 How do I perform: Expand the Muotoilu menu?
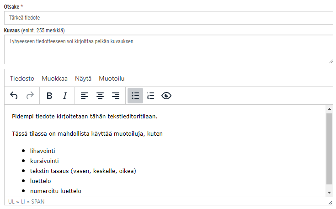point(112,79)
